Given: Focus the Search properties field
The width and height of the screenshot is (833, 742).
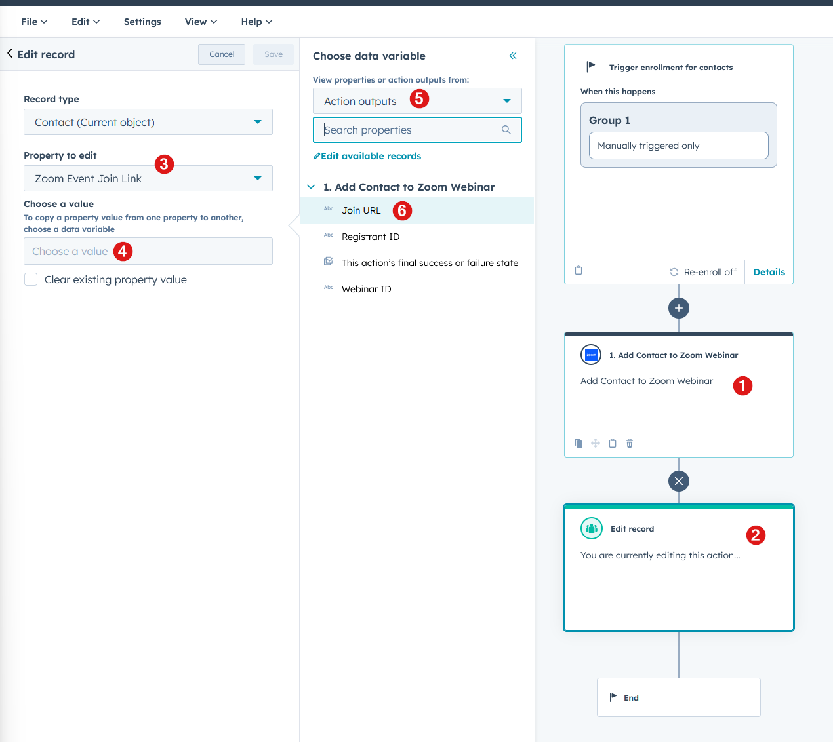Looking at the screenshot, I should (417, 130).
